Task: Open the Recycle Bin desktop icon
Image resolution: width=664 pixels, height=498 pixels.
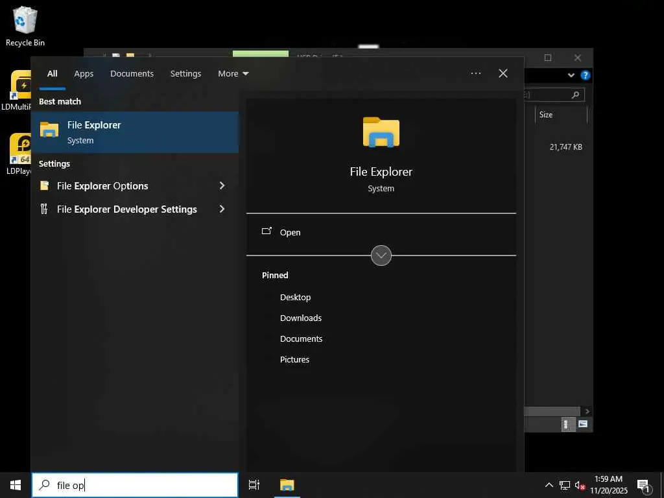Action: (25, 26)
